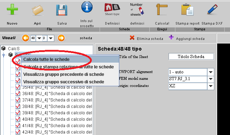
Task: Click the Elimina scheda label
Action: pos(150,38)
